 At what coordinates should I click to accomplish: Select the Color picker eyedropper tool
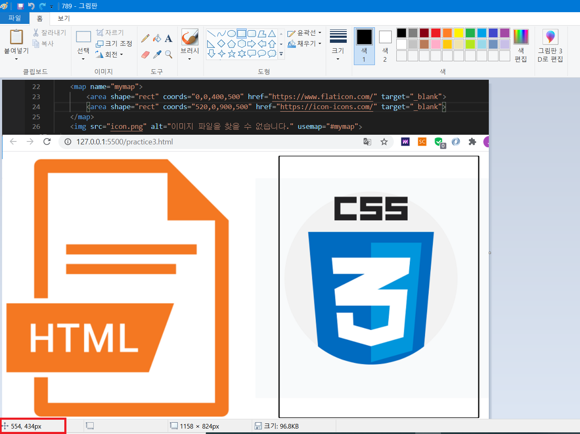pyautogui.click(x=157, y=55)
